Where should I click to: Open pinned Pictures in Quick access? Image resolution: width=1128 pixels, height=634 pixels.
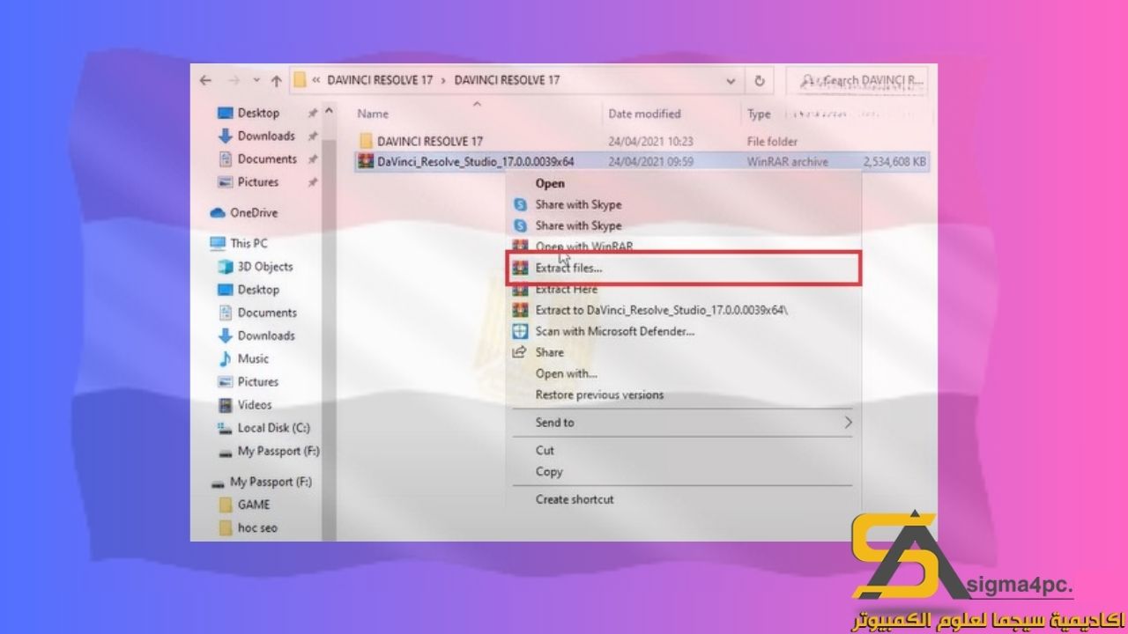click(257, 181)
